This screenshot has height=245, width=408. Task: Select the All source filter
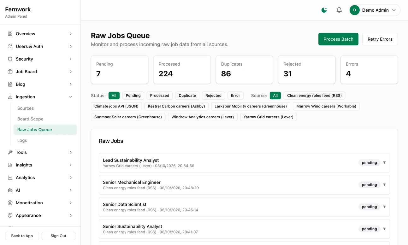275,96
